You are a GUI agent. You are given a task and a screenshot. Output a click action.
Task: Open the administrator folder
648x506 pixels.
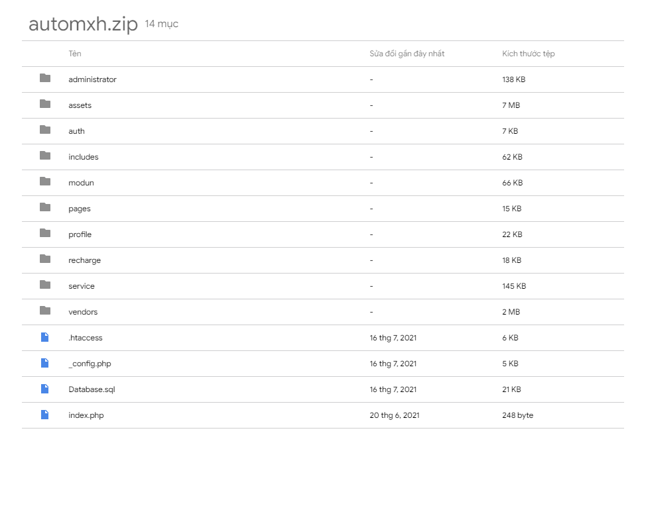point(92,79)
